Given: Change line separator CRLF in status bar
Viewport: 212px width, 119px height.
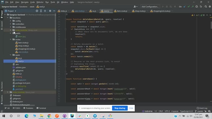Looking at the screenshot, I should (161, 111).
